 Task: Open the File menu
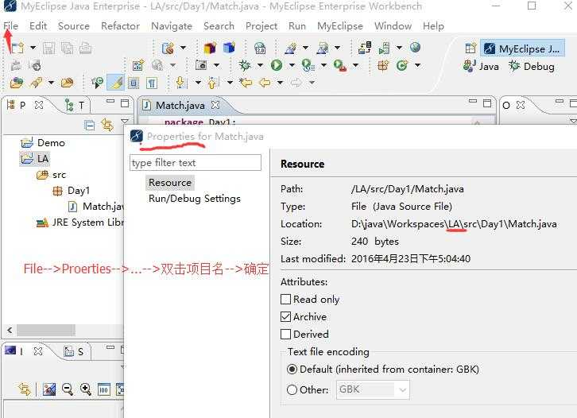click(x=10, y=26)
